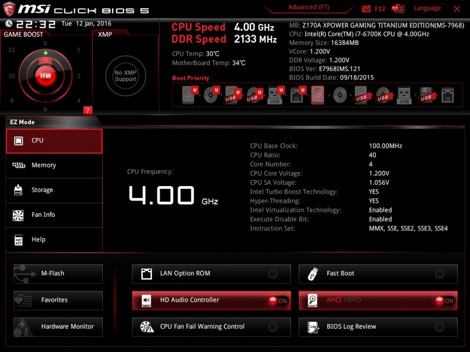Image resolution: width=470 pixels, height=352 pixels.
Task: Click the date Tue 12 Jan, 2016
Action: coord(87,24)
